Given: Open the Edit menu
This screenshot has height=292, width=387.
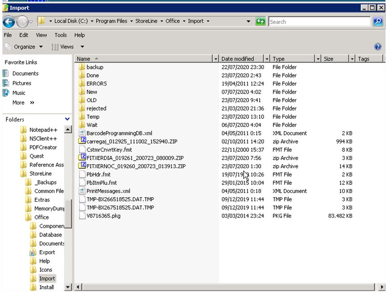Looking at the screenshot, I should (x=23, y=35).
